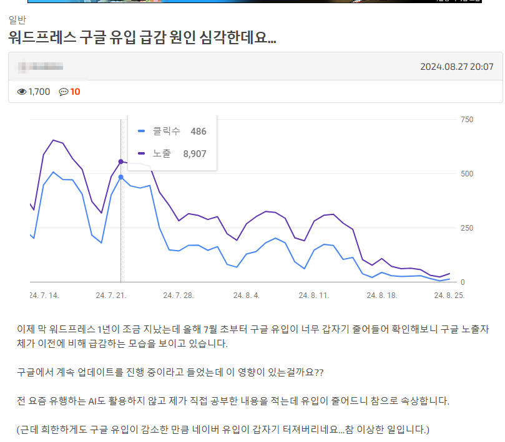
Task: Open the 10 comments count link
Action: coord(75,92)
